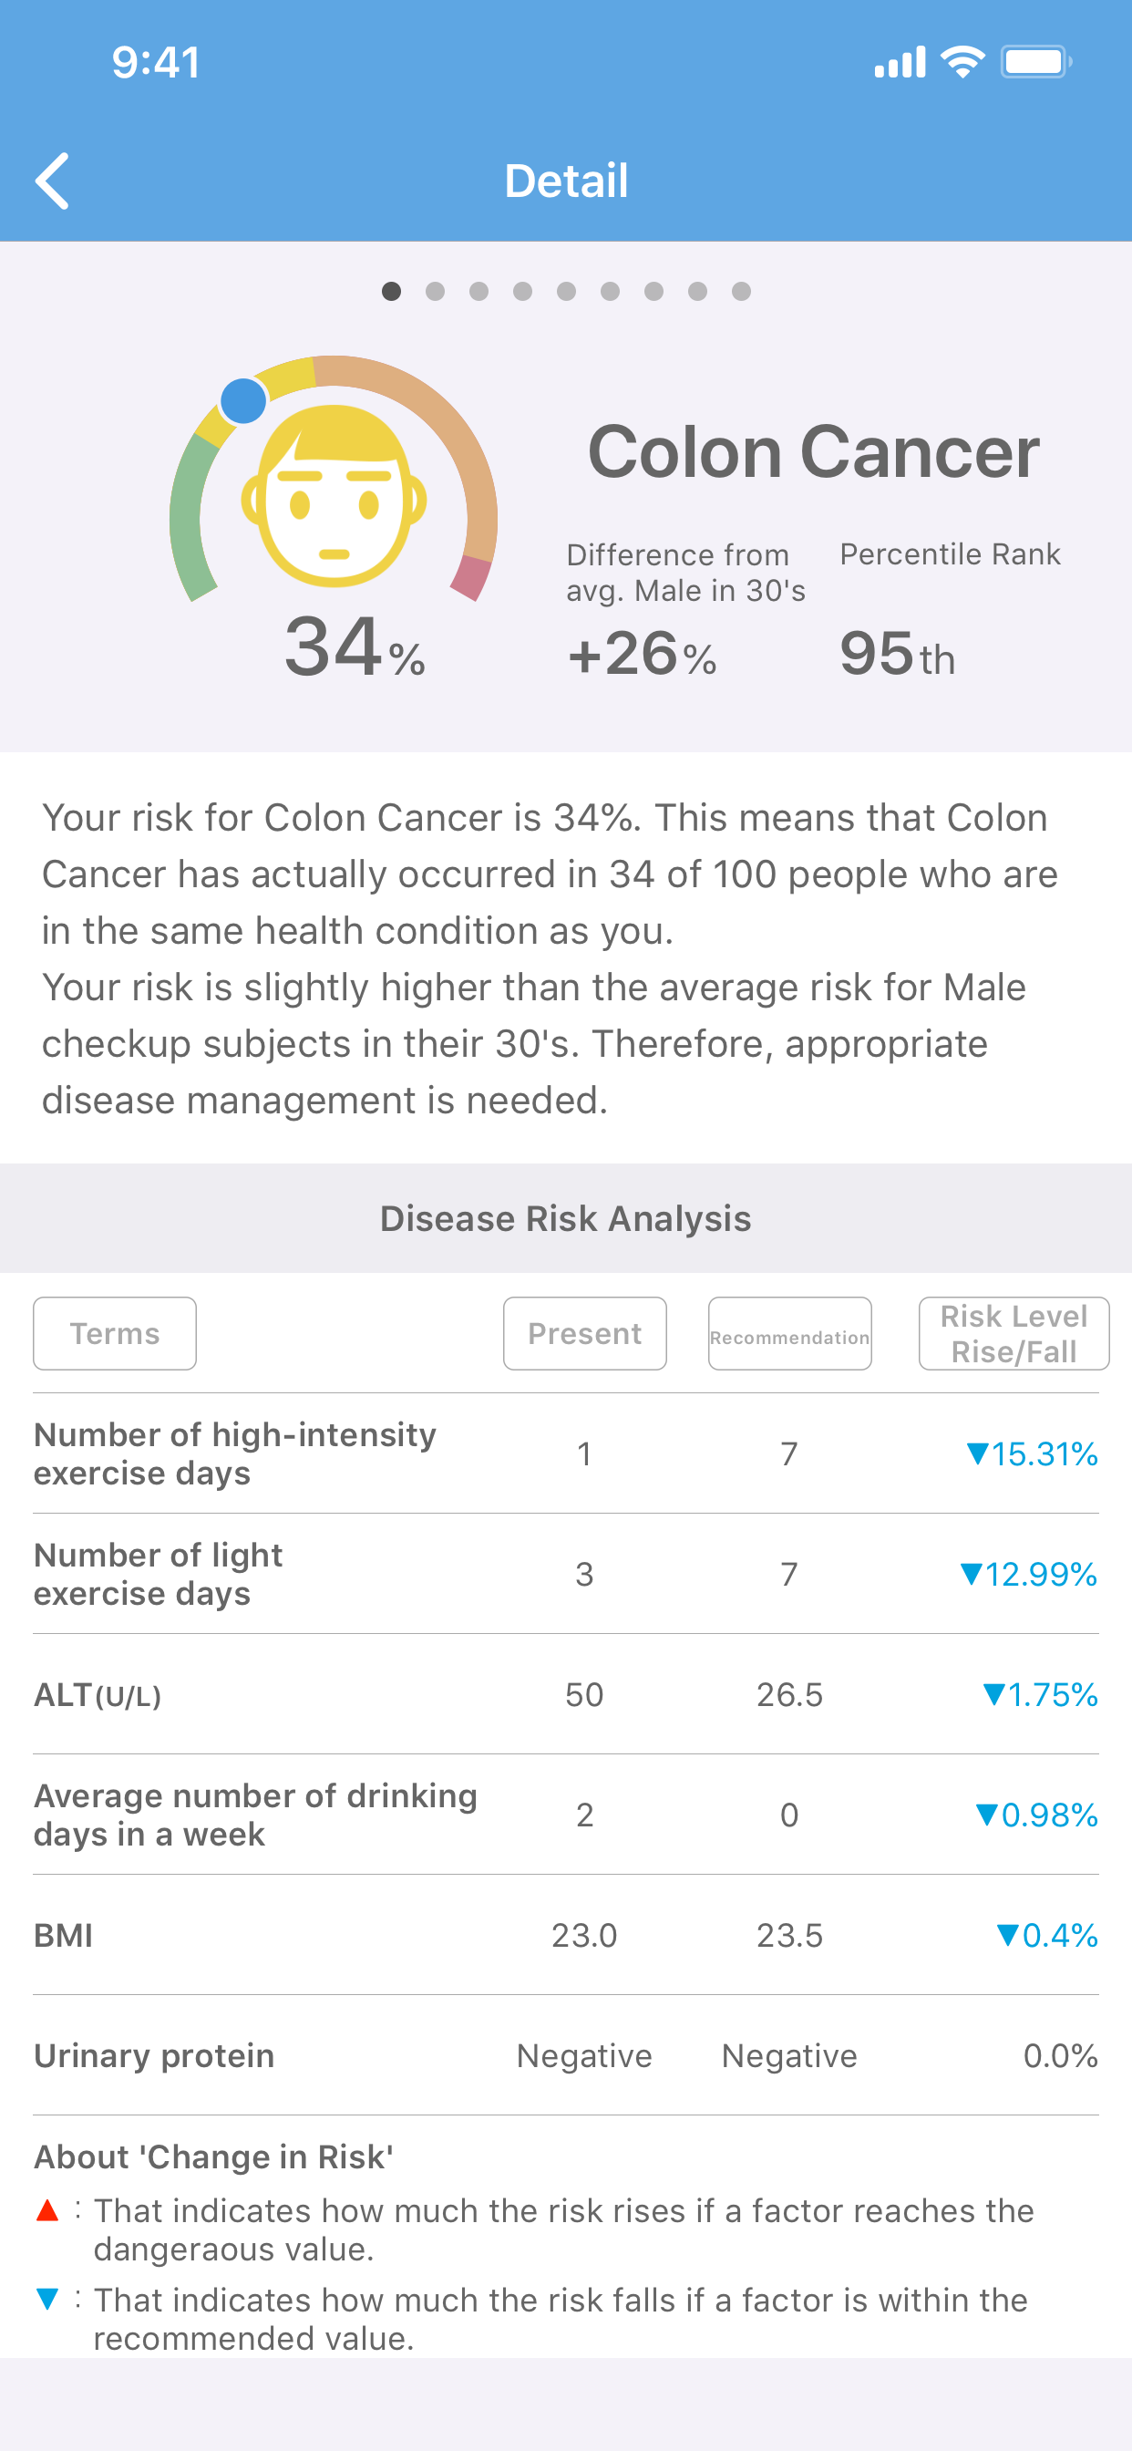Tap the blue gauge indicator dot
Image resolution: width=1132 pixels, height=2451 pixels.
pyautogui.click(x=243, y=400)
